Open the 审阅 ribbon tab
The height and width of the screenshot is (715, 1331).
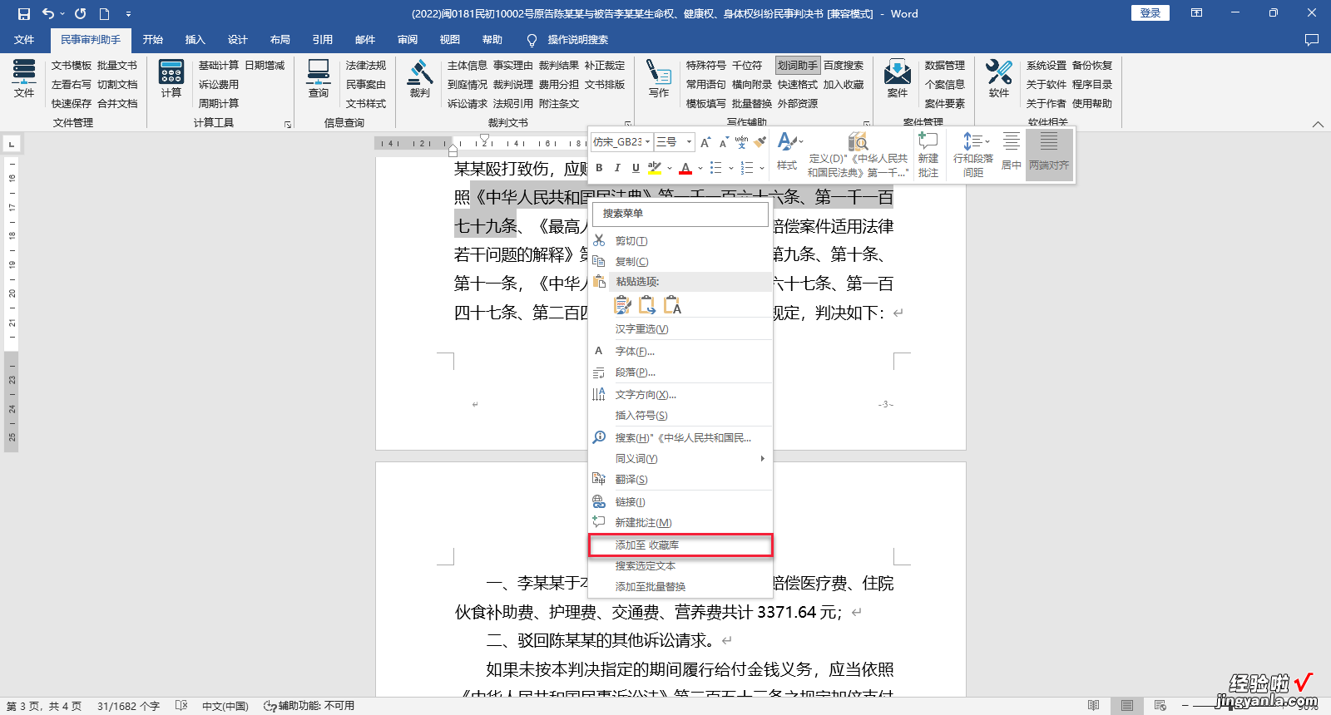pos(408,40)
